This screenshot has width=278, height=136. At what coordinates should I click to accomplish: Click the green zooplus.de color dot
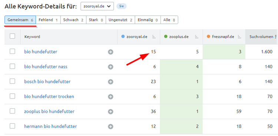click(166, 37)
